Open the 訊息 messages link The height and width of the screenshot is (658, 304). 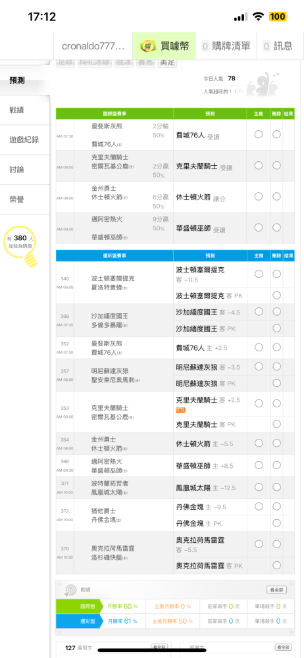tap(278, 46)
